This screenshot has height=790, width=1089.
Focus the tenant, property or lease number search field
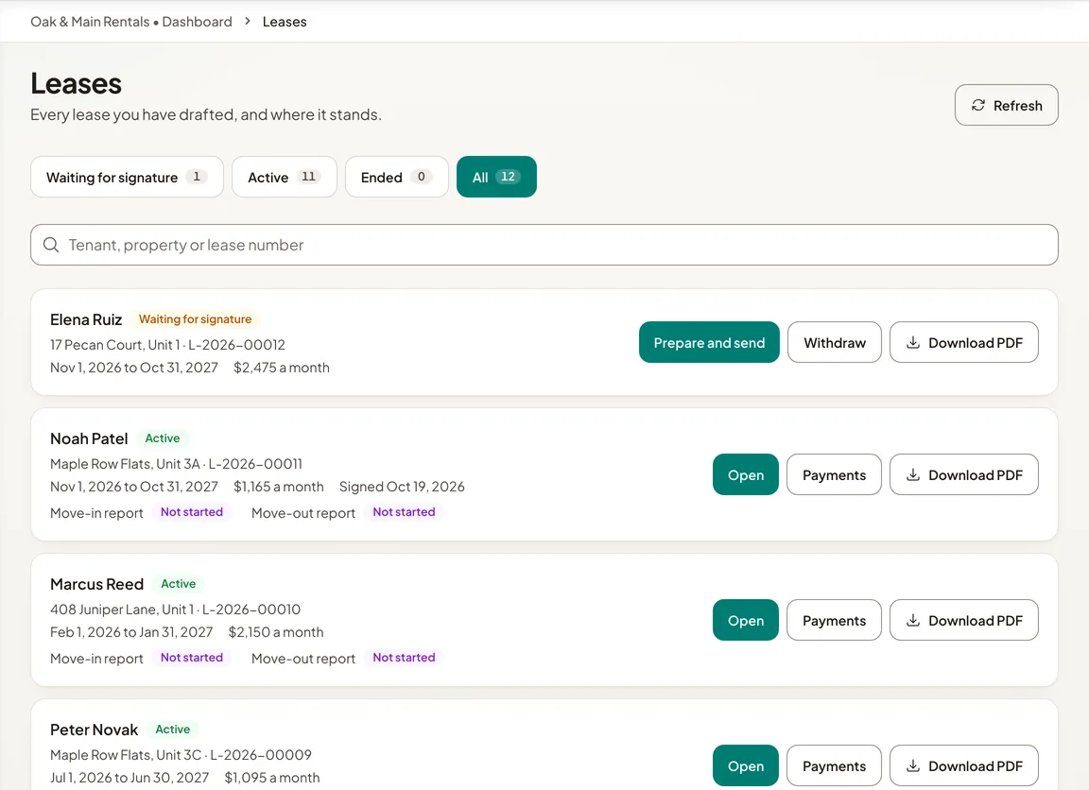[x=544, y=245]
